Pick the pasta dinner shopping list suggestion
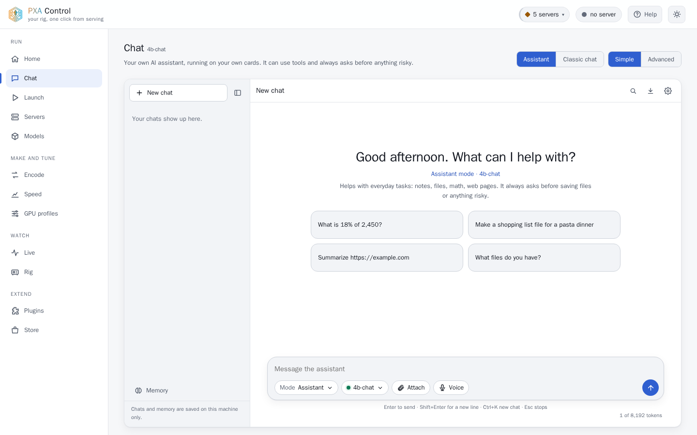The image size is (697, 435). tap(544, 225)
